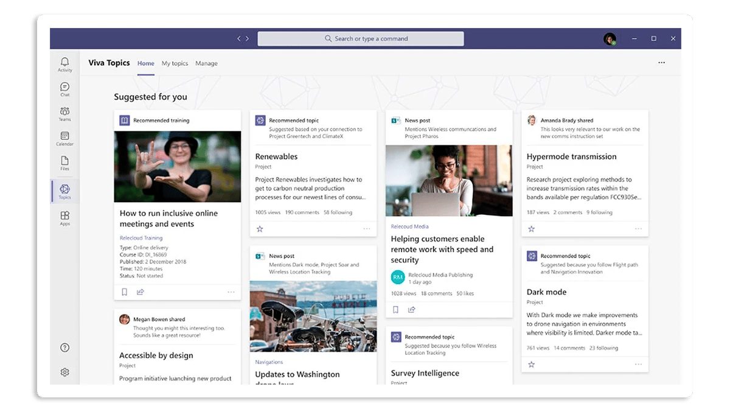Screen dimensions: 730x412
Task: Open more options on Hypermode transmission card
Action: click(x=638, y=229)
